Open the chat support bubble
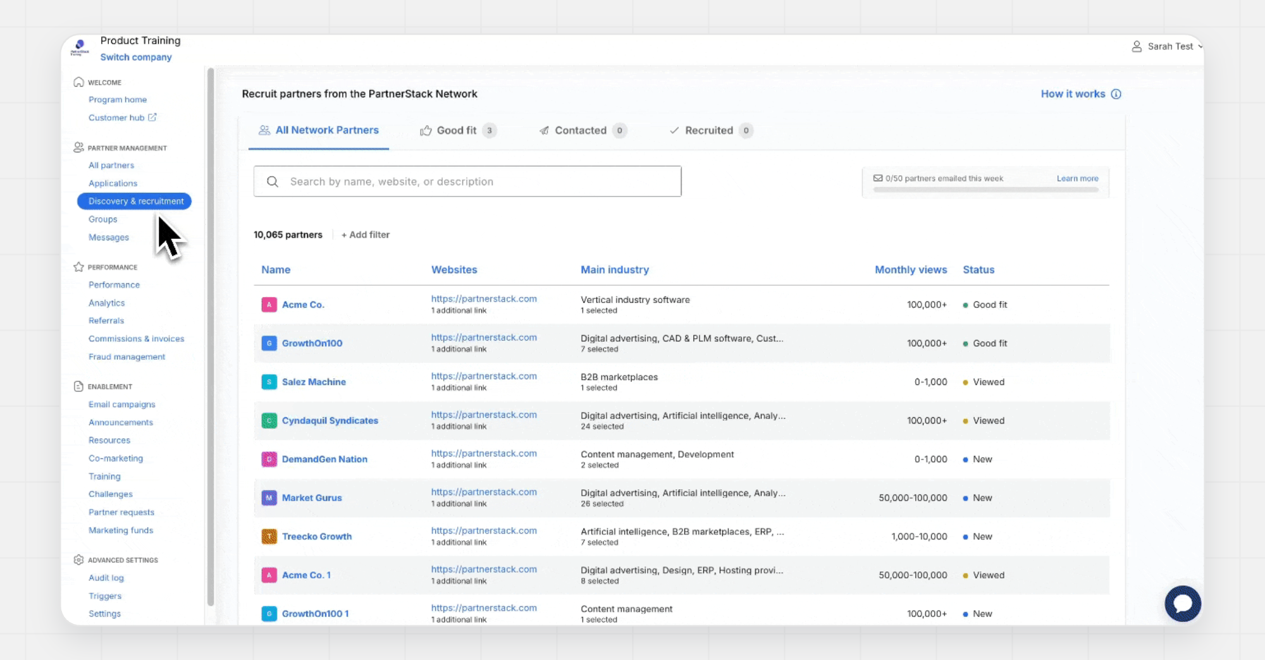 click(1183, 604)
